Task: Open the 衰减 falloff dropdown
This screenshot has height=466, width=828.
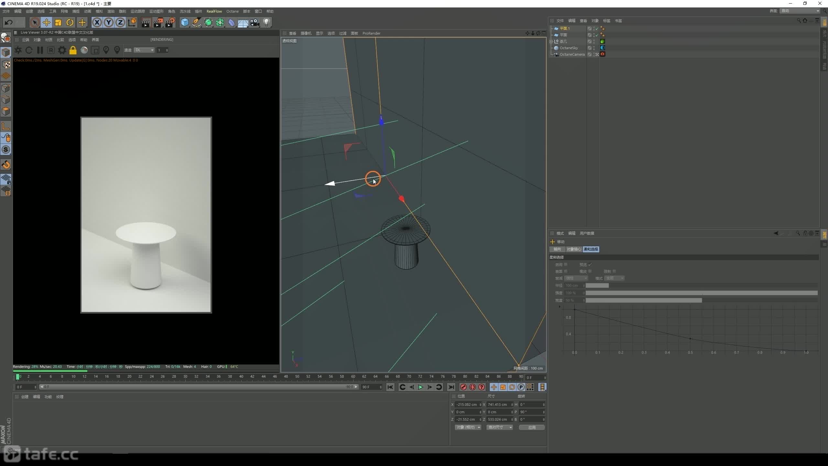Action: point(576,278)
